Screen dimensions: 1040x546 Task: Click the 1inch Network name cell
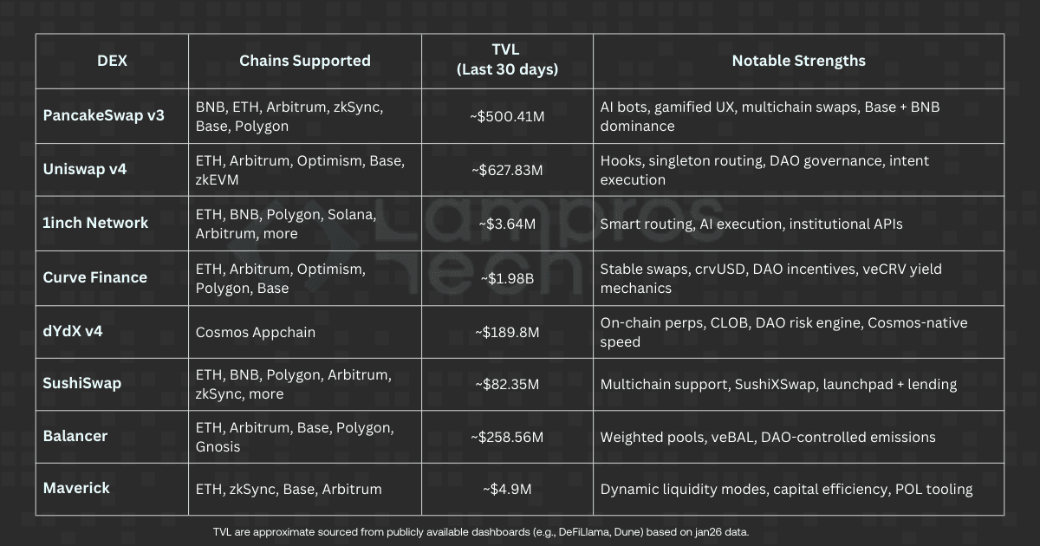[95, 223]
